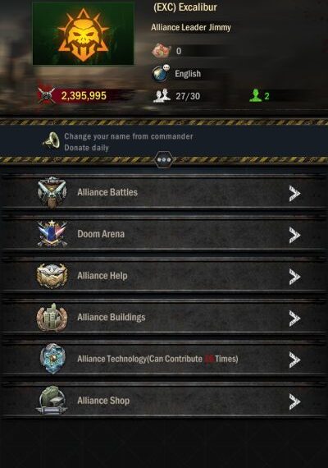Click the megaphone announcement icon

point(52,140)
